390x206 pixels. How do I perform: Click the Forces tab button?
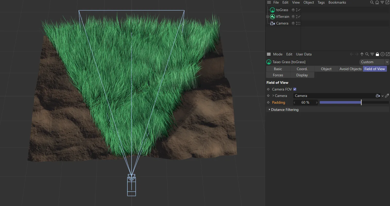coord(278,75)
